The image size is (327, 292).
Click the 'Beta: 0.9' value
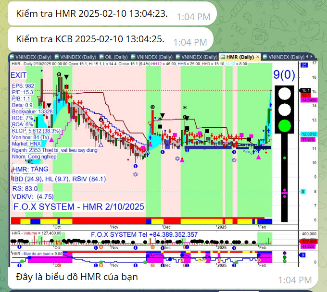pos(22,105)
